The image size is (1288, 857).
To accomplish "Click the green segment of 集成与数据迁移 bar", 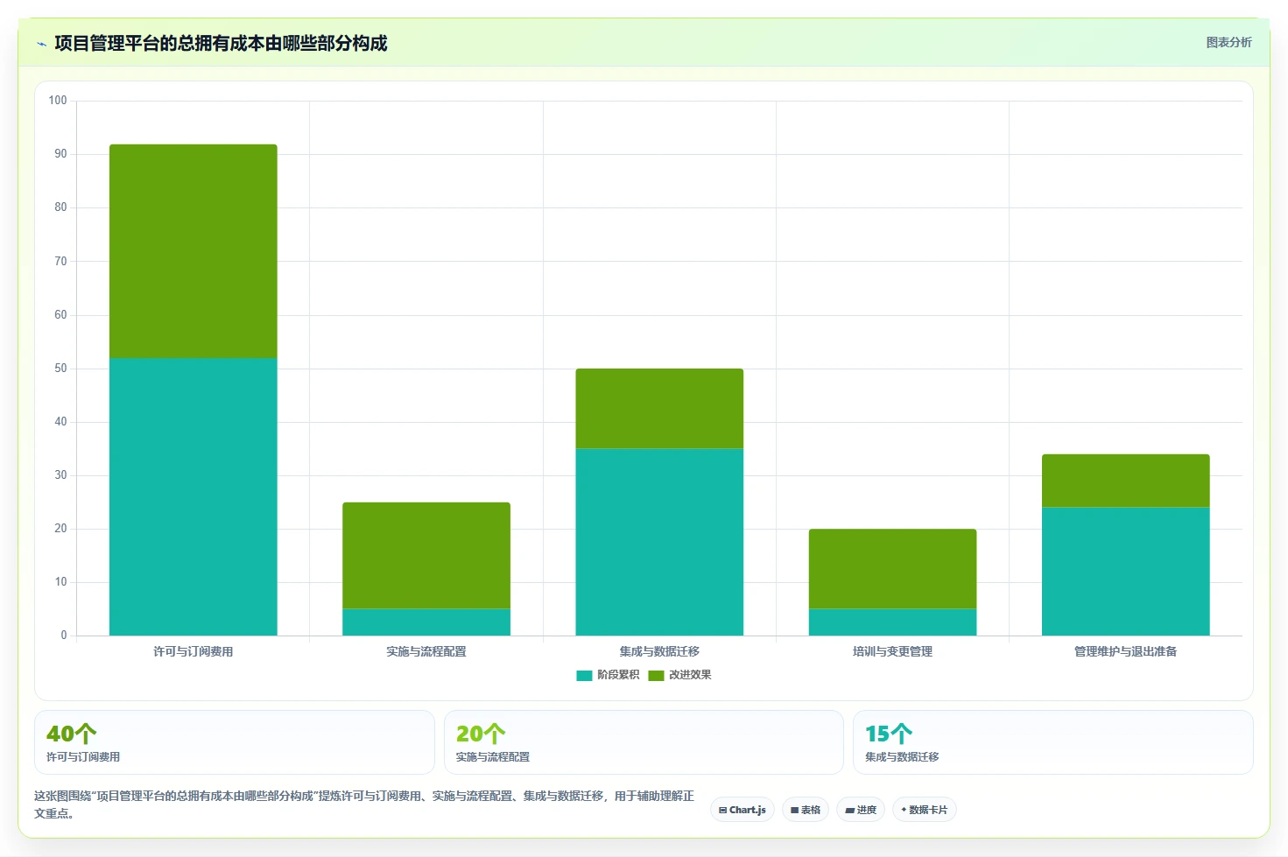I will coord(659,409).
